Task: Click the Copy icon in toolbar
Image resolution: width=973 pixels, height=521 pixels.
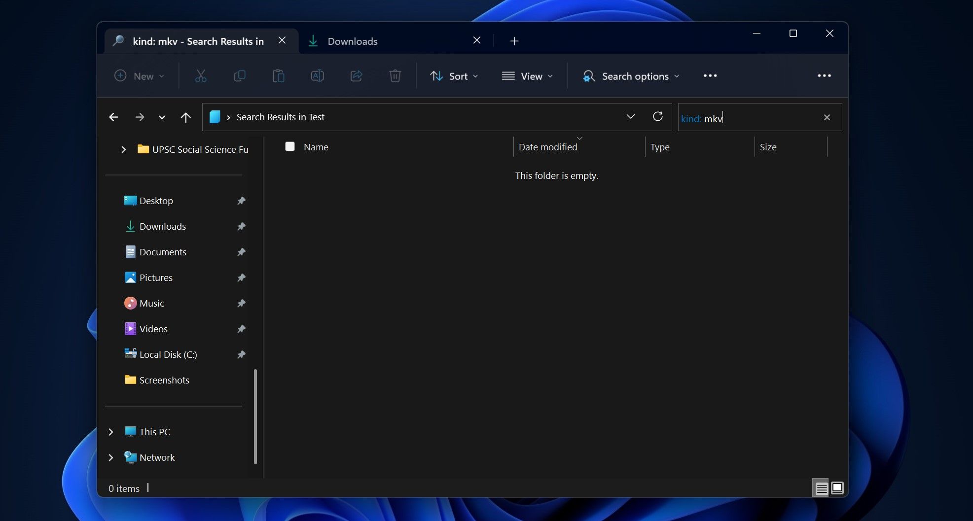Action: (x=239, y=76)
